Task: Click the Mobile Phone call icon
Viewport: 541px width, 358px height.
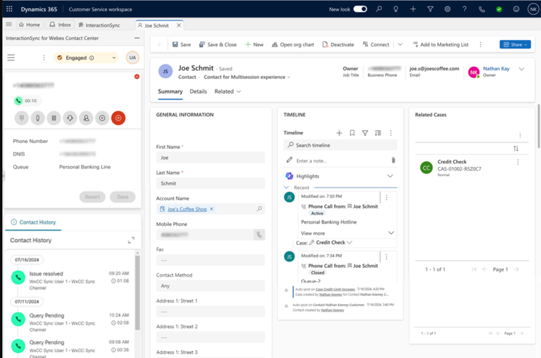Action: coord(259,235)
